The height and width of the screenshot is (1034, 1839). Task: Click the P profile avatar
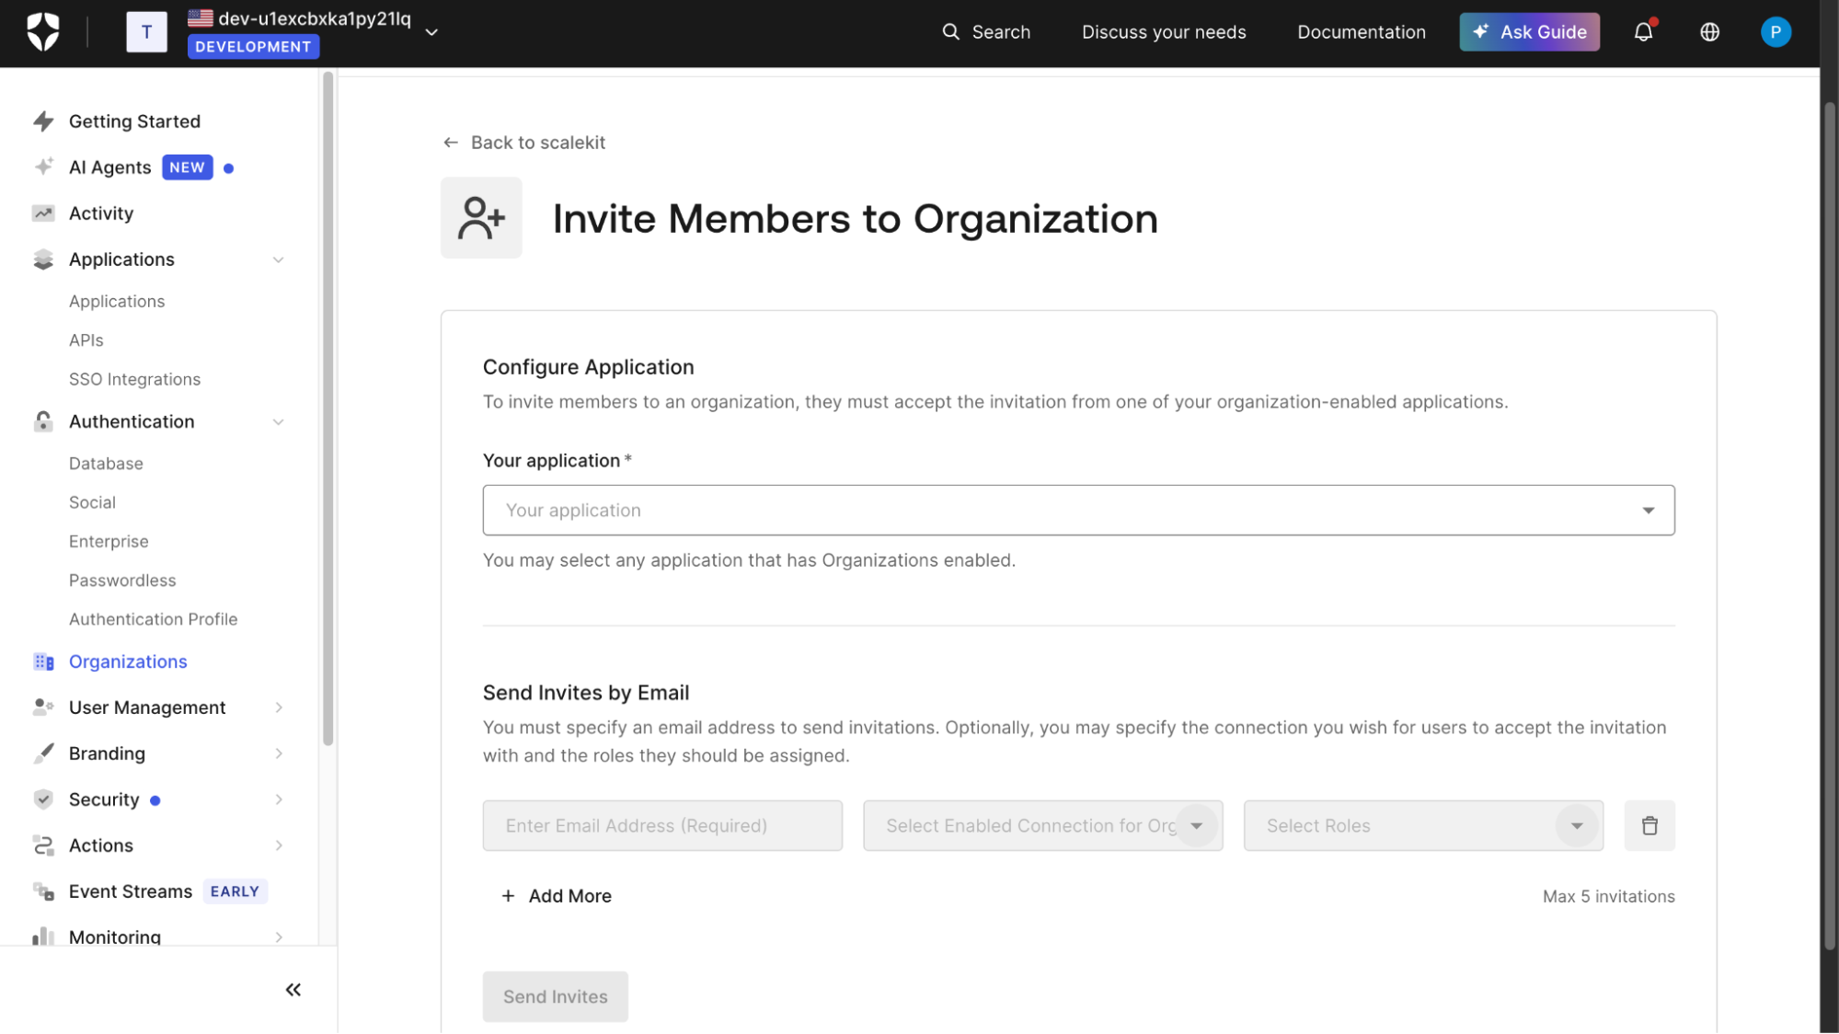pos(1776,32)
